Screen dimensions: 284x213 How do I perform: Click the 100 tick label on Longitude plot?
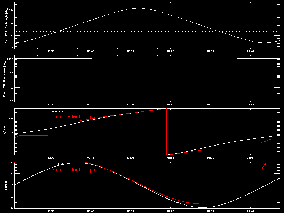click(x=11, y=119)
